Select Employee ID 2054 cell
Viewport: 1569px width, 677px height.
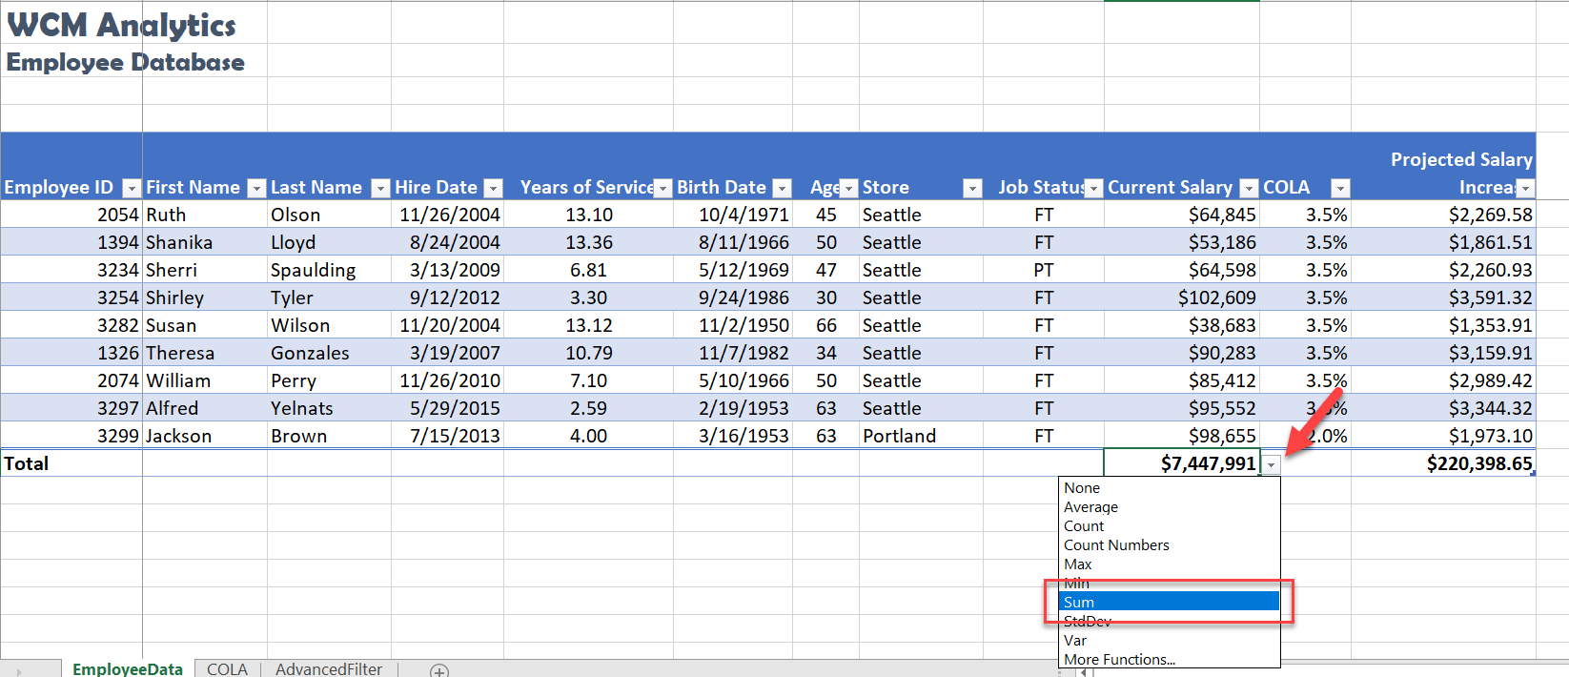(x=71, y=215)
